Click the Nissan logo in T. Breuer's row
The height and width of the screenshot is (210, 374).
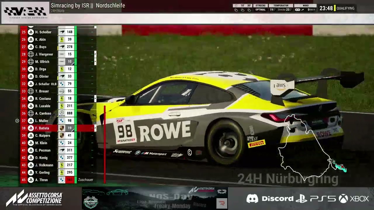(62, 91)
